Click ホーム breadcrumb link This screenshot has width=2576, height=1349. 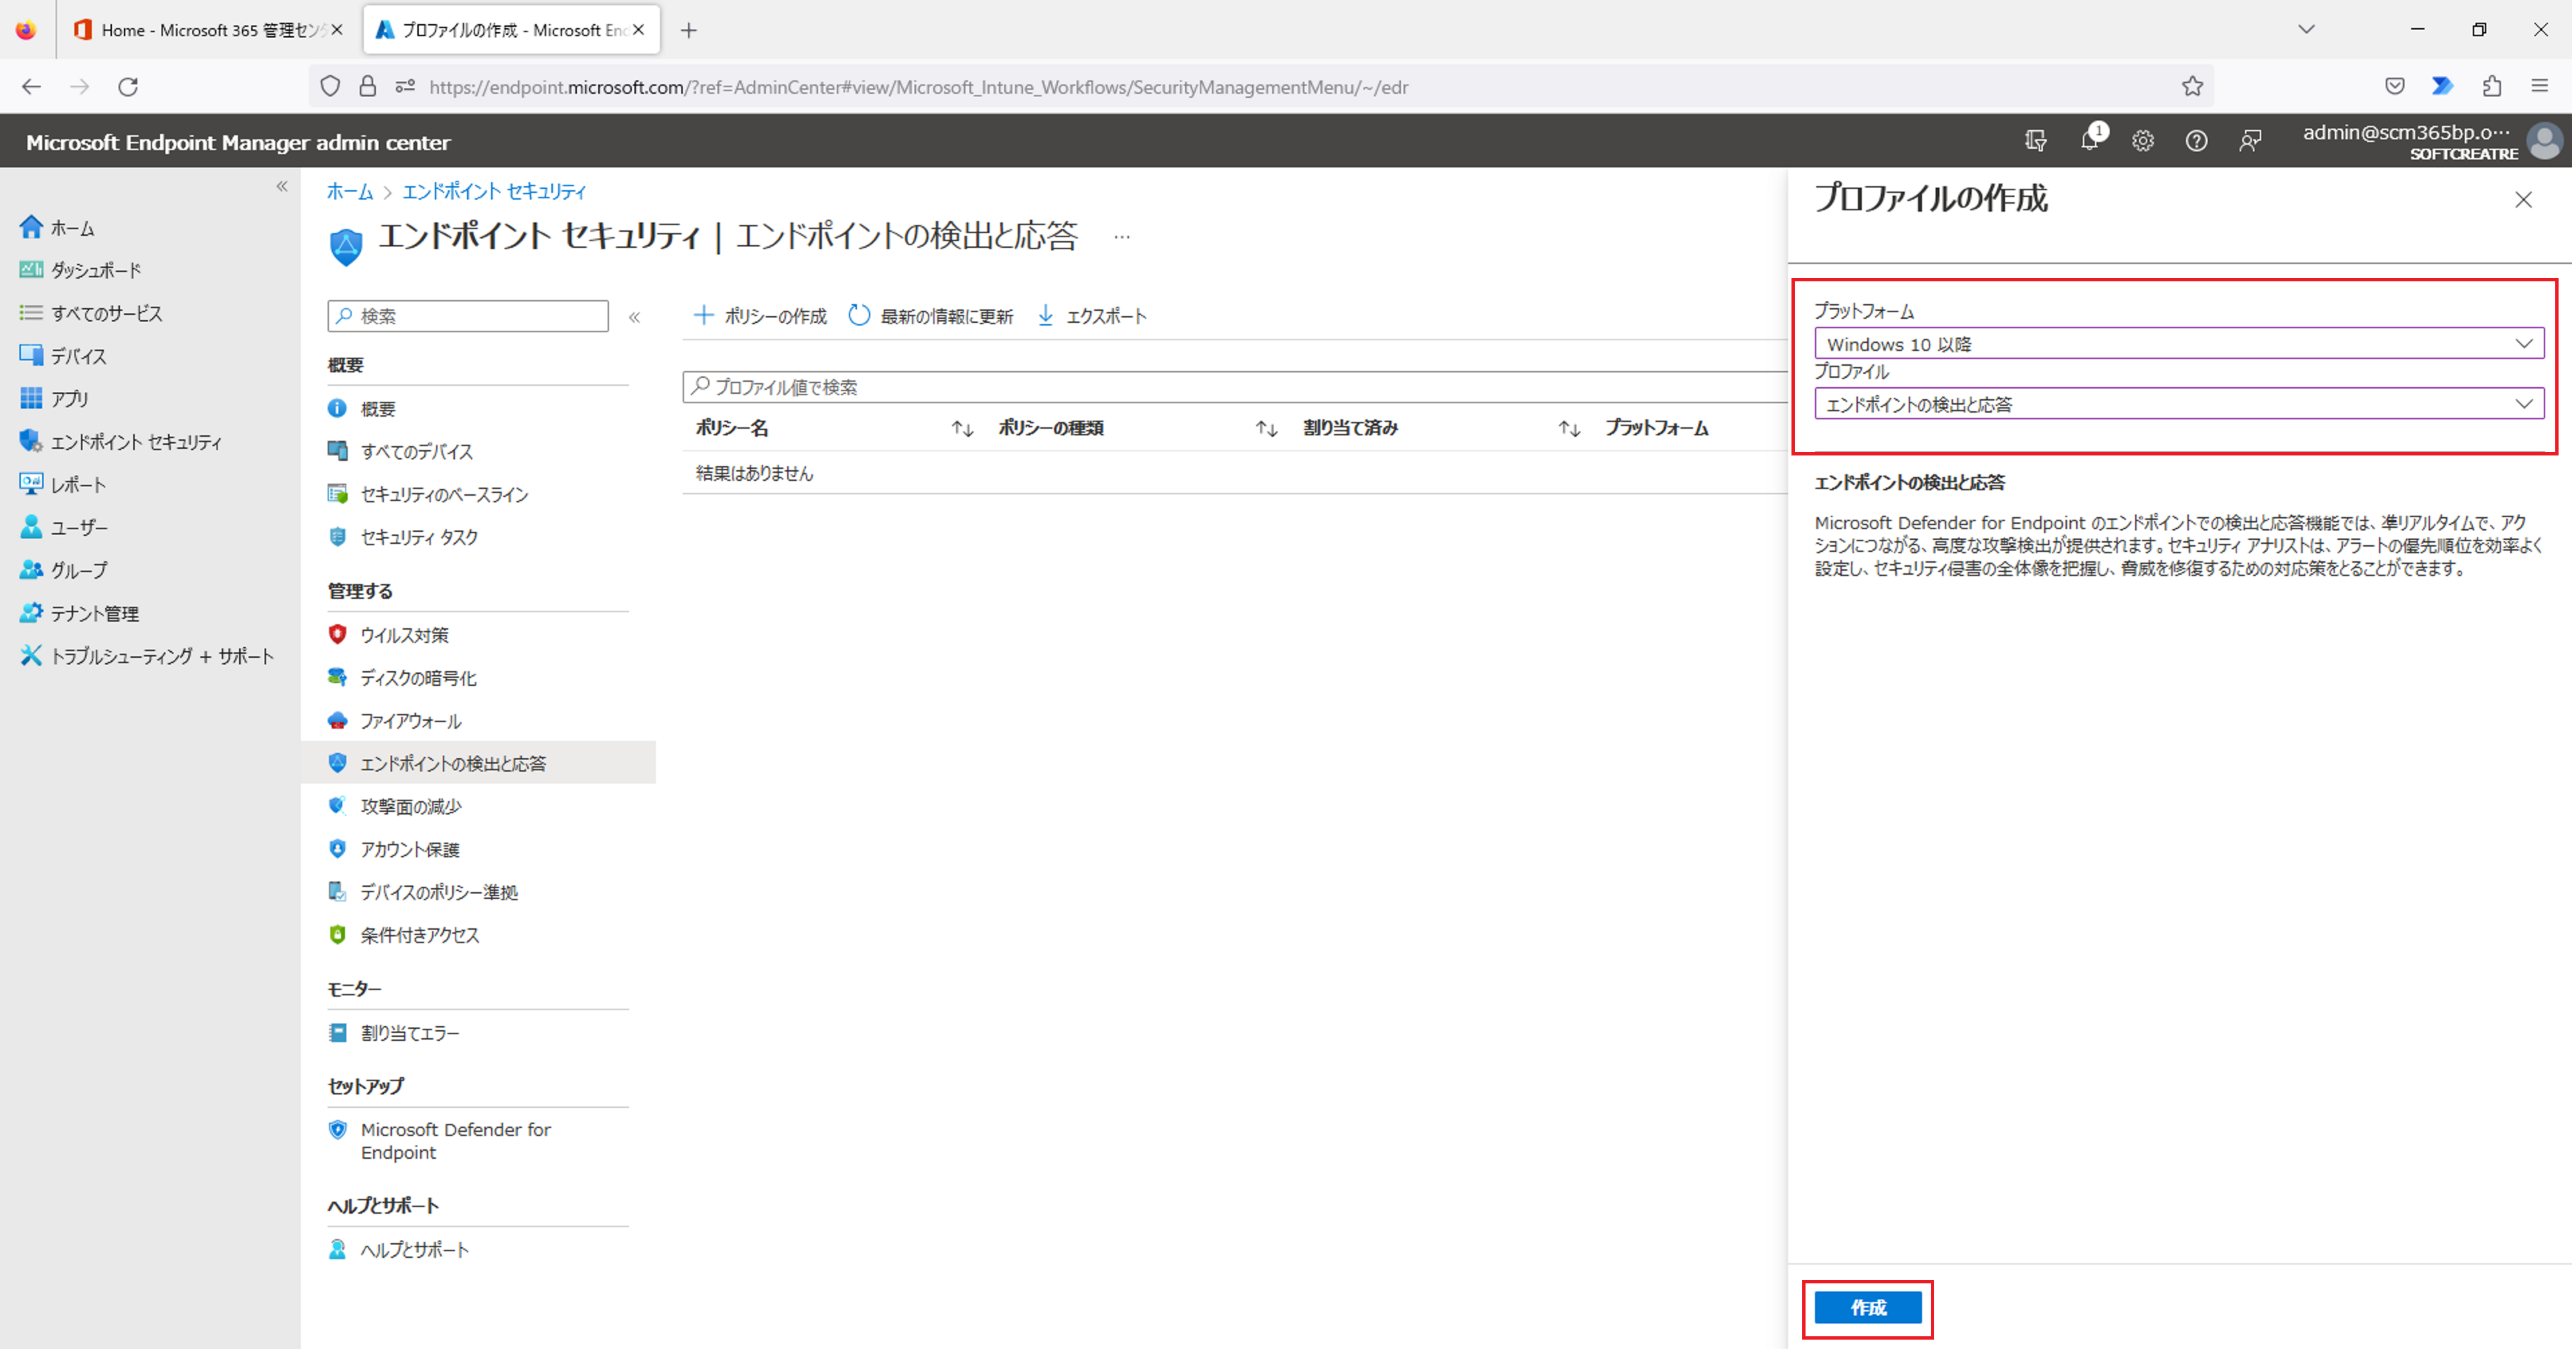point(350,191)
